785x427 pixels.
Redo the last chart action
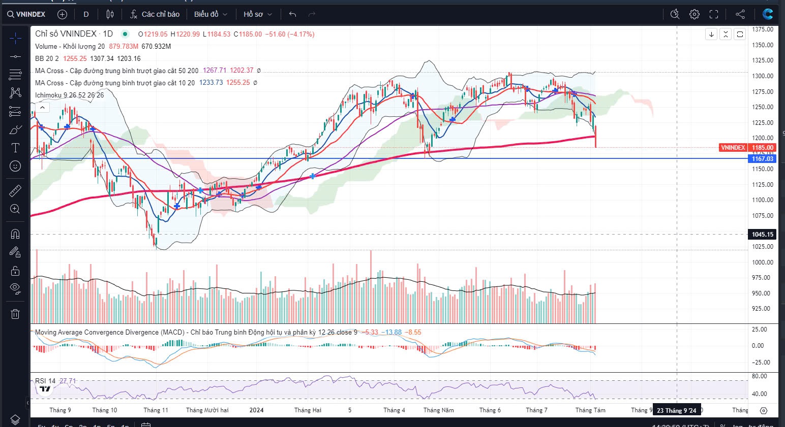click(x=312, y=14)
